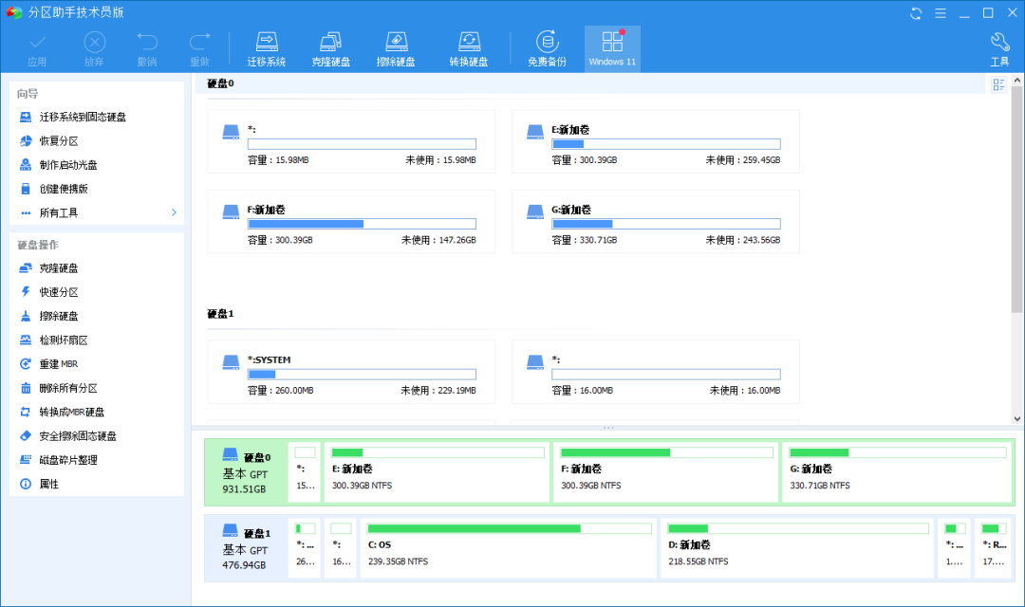Select the C: OS 239.35GB partition block
1025x607 pixels.
[509, 548]
